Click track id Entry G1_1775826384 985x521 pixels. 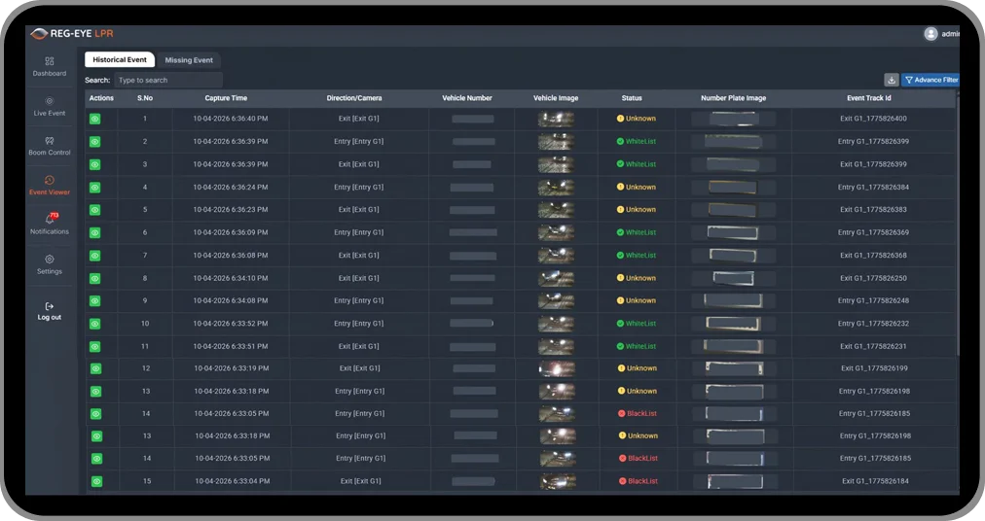[x=873, y=187]
